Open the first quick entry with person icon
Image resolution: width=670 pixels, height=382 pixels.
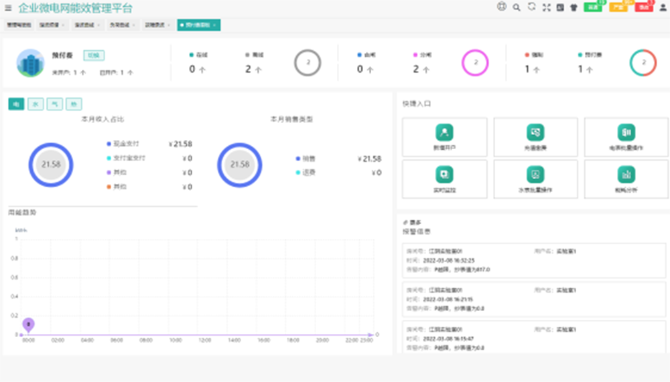coord(445,136)
